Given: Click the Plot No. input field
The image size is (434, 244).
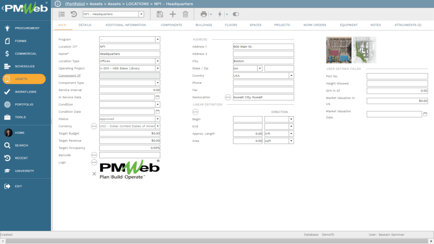Looking at the screenshot, I should tap(397, 76).
